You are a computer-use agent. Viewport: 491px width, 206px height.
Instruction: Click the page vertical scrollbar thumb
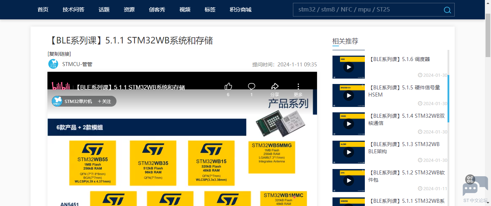488,35
